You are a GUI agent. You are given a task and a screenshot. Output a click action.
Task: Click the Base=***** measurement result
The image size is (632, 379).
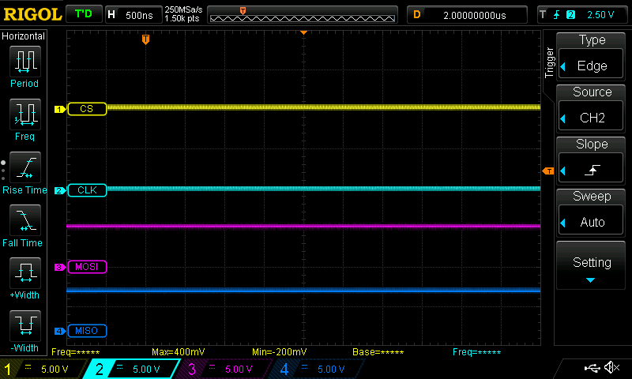(378, 352)
